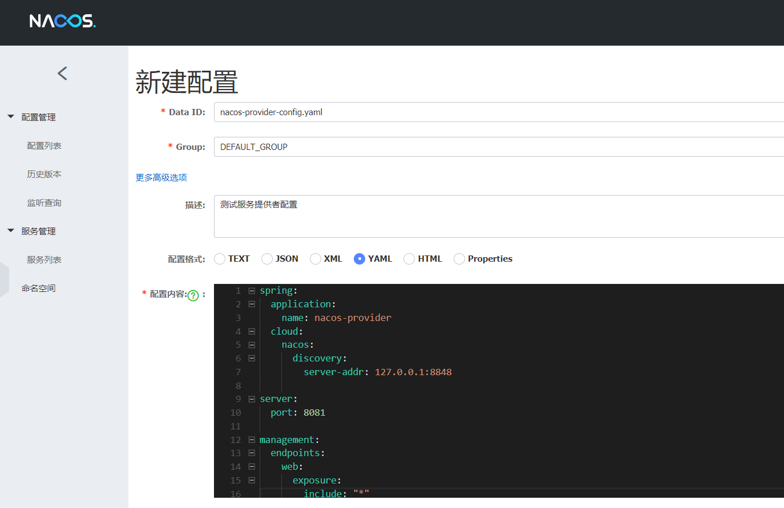784x508 pixels.
Task: Fold the code block at line 9 server
Action: tap(252, 399)
